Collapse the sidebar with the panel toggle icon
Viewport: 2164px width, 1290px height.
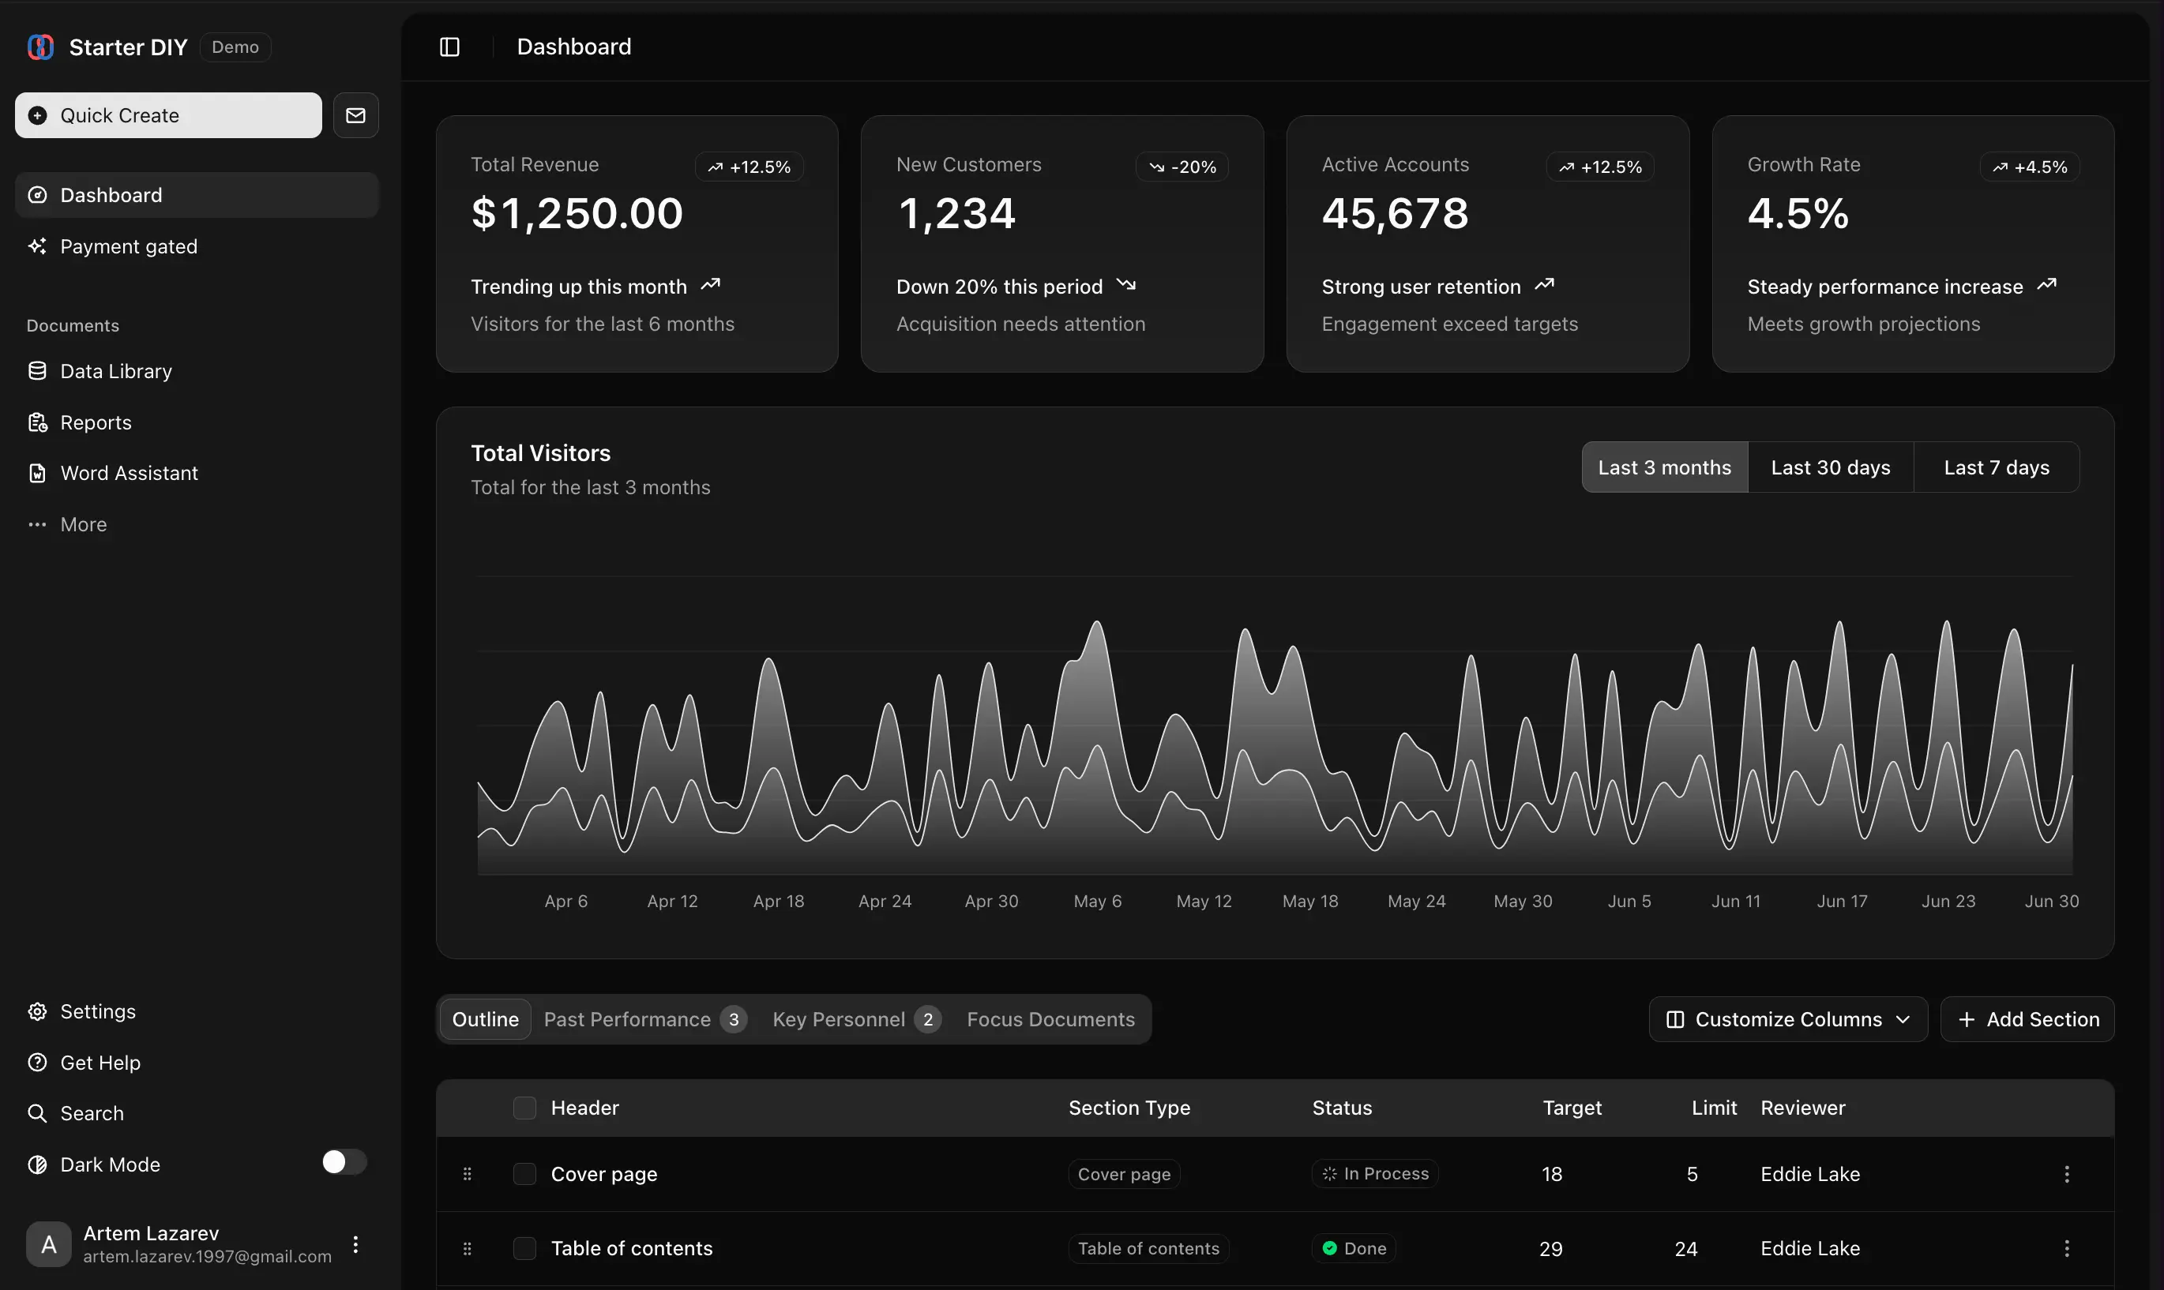[x=449, y=46]
